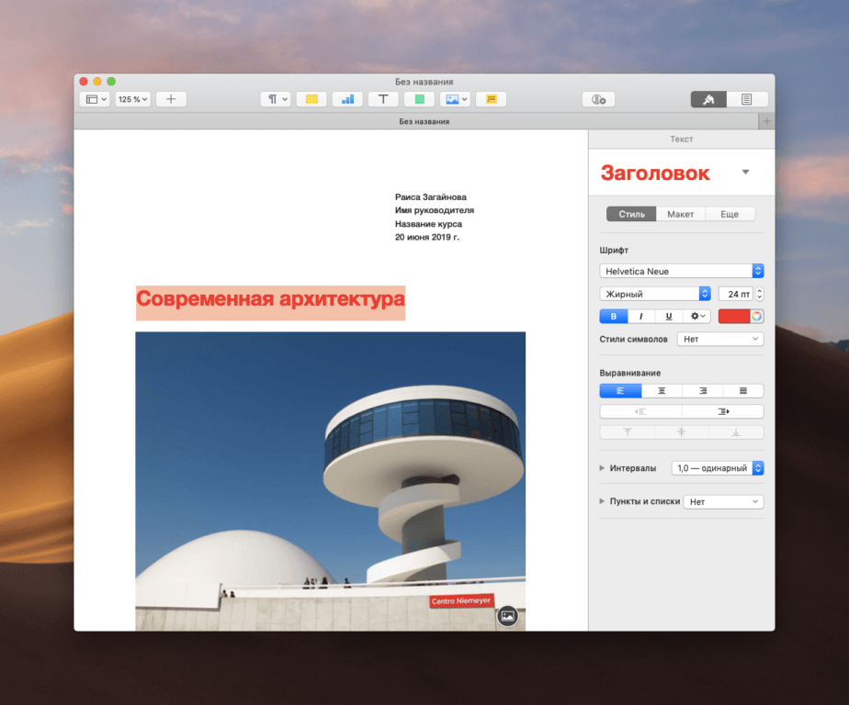The width and height of the screenshot is (849, 705).
Task: Add a text box via toolbar
Action: tap(383, 99)
